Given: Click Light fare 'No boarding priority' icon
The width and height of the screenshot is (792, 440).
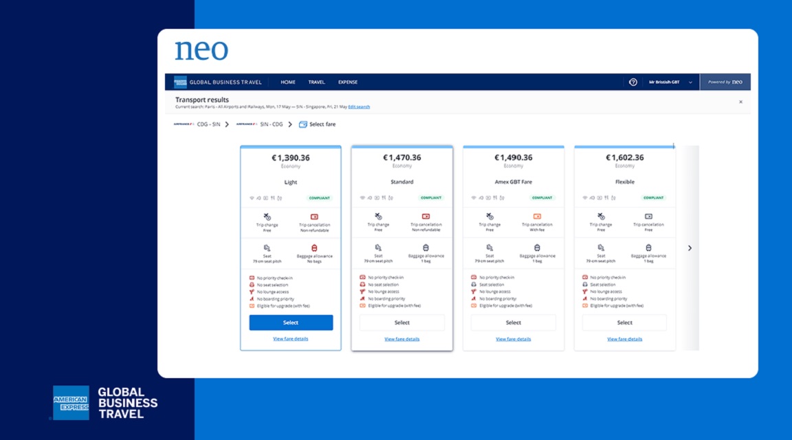Looking at the screenshot, I should pyautogui.click(x=252, y=299).
